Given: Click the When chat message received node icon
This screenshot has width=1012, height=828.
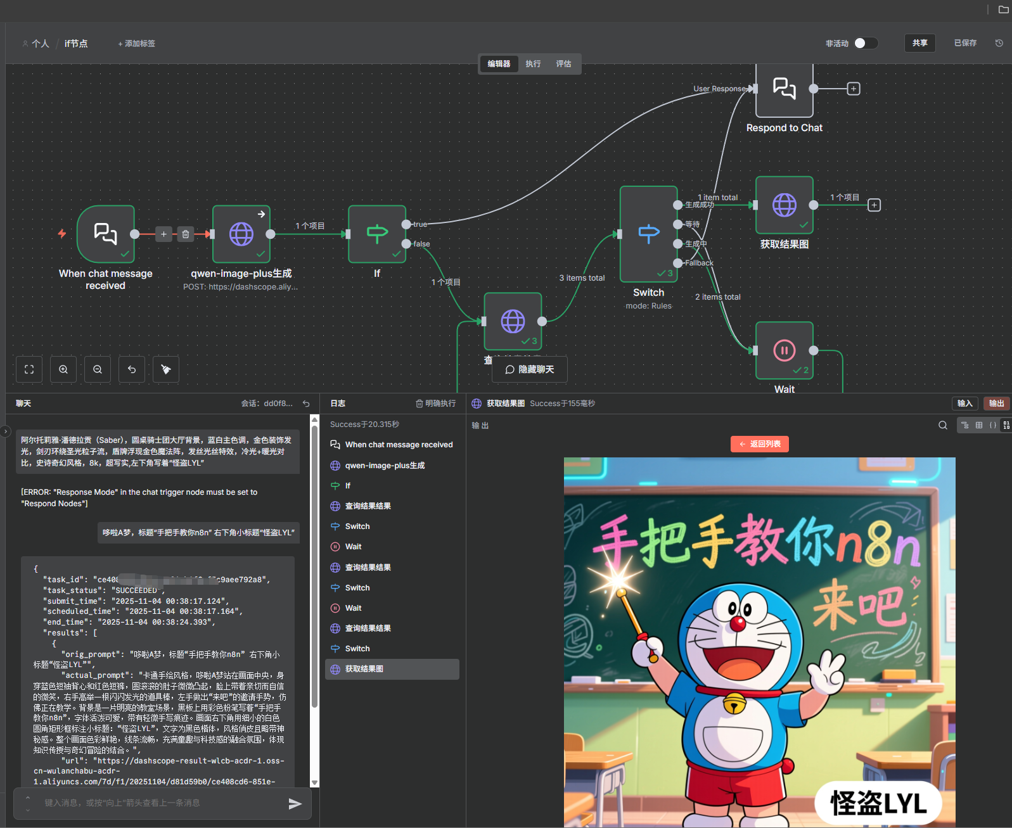Looking at the screenshot, I should click(106, 234).
